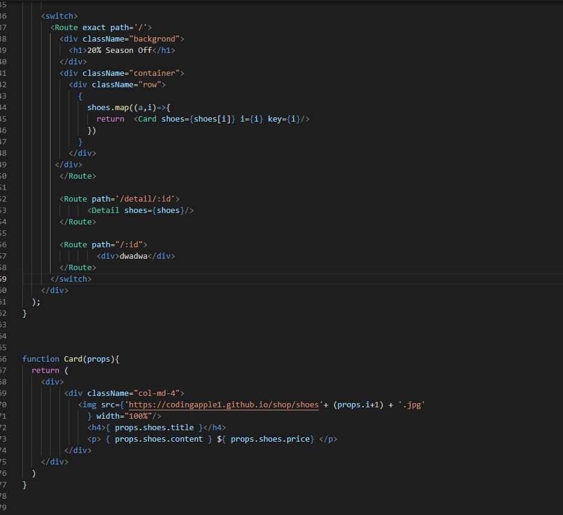Image resolution: width=563 pixels, height=515 pixels.
Task: Click the key={i} prop on the Card element
Action: [284, 119]
